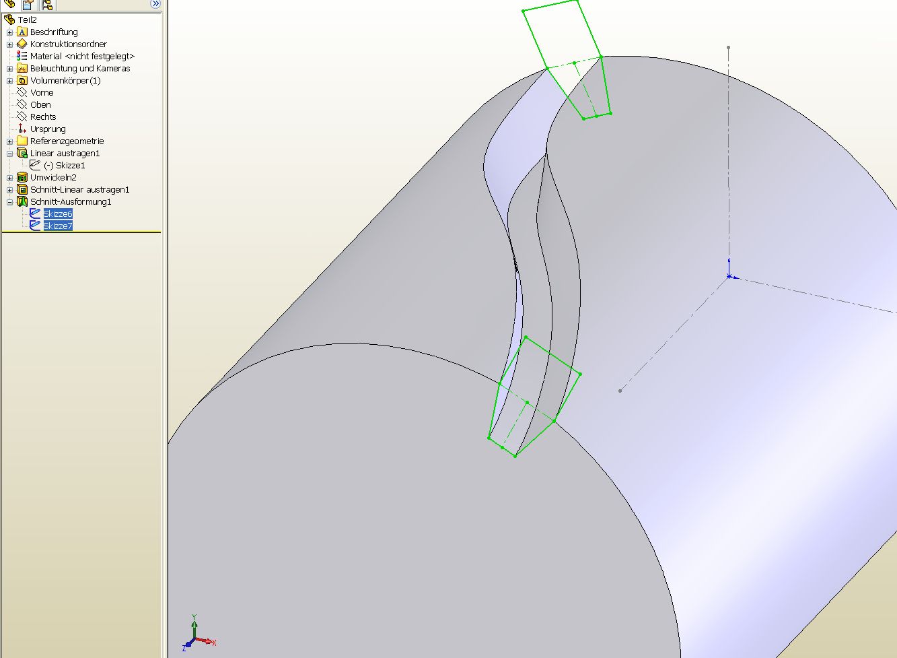Image resolution: width=897 pixels, height=658 pixels.
Task: Switch to the ConfigurationManager tab
Action: click(47, 4)
